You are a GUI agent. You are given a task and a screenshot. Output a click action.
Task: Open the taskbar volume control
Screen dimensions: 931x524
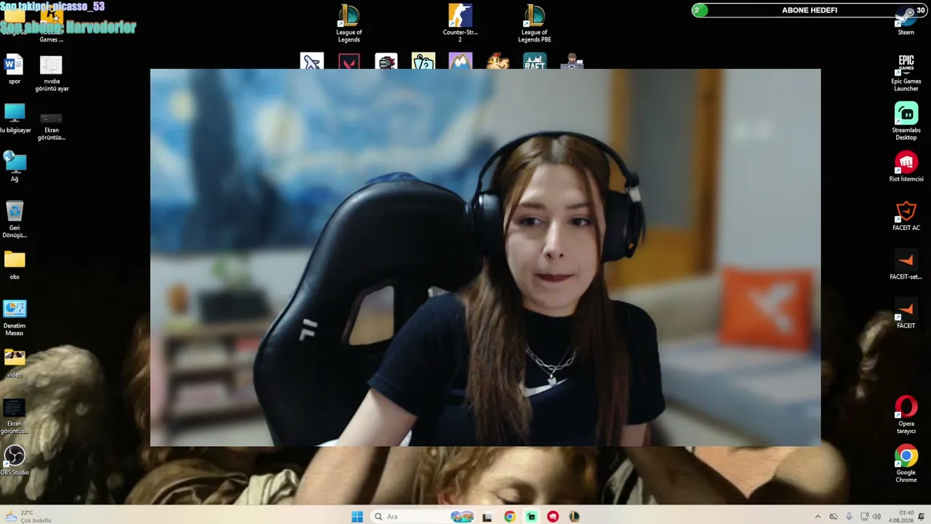(x=876, y=517)
